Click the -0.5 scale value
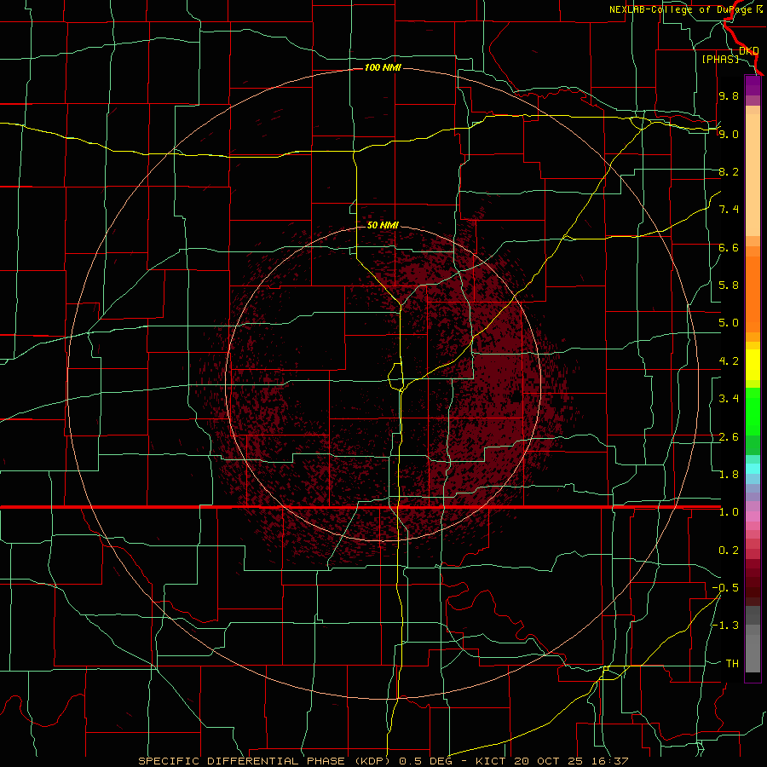 tap(725, 588)
